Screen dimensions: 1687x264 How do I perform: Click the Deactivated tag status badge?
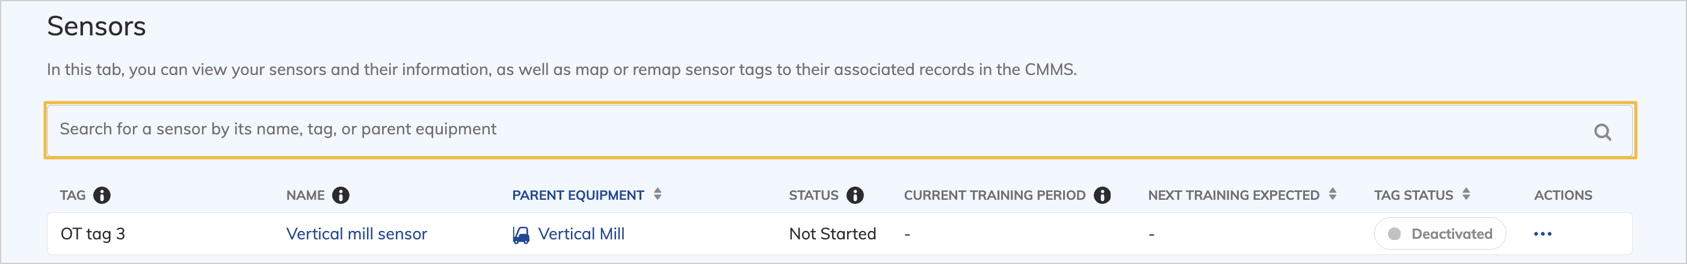1440,234
